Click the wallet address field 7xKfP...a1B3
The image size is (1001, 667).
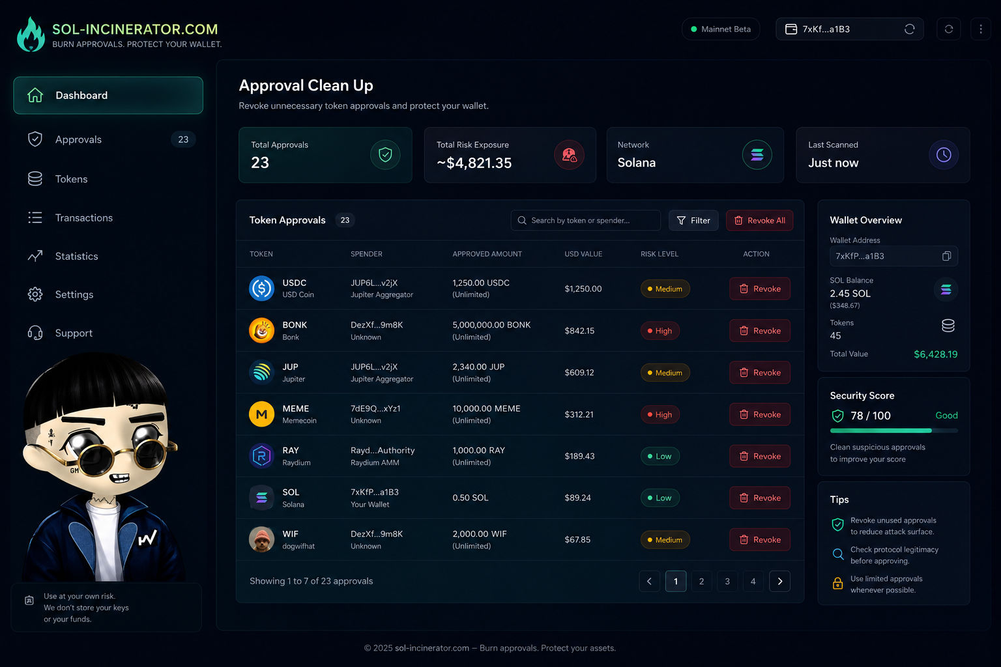coord(893,256)
